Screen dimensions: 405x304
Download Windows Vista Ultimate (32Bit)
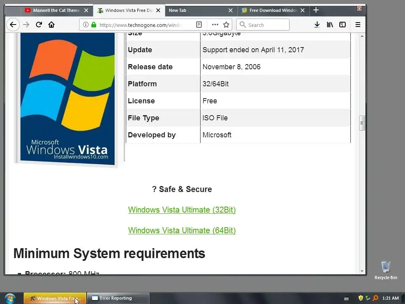182,210
